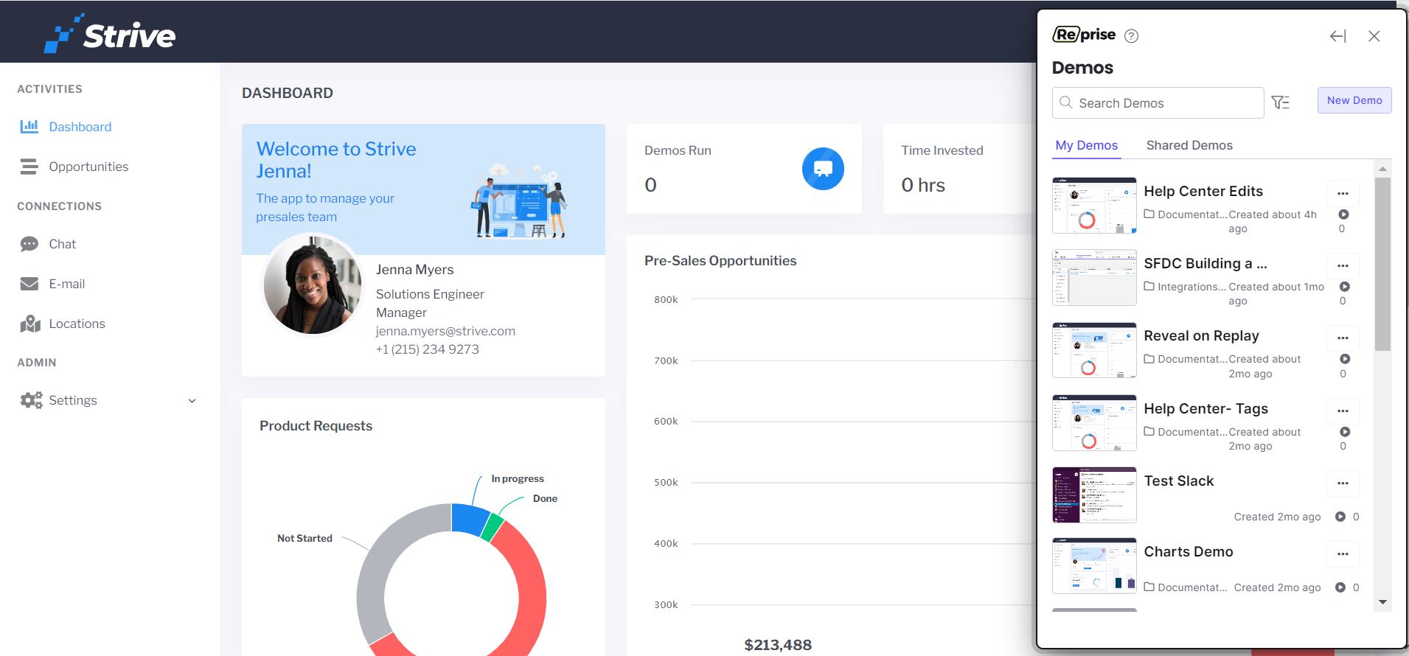Click the phone number +1 (215) 234 9273

point(428,349)
